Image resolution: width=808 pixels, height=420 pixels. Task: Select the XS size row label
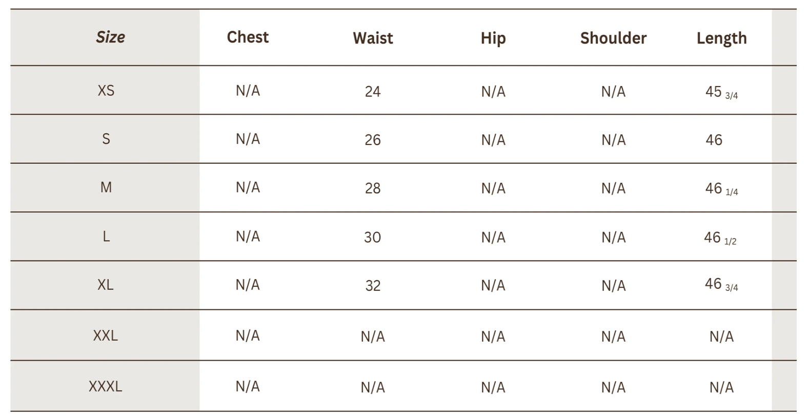[106, 91]
